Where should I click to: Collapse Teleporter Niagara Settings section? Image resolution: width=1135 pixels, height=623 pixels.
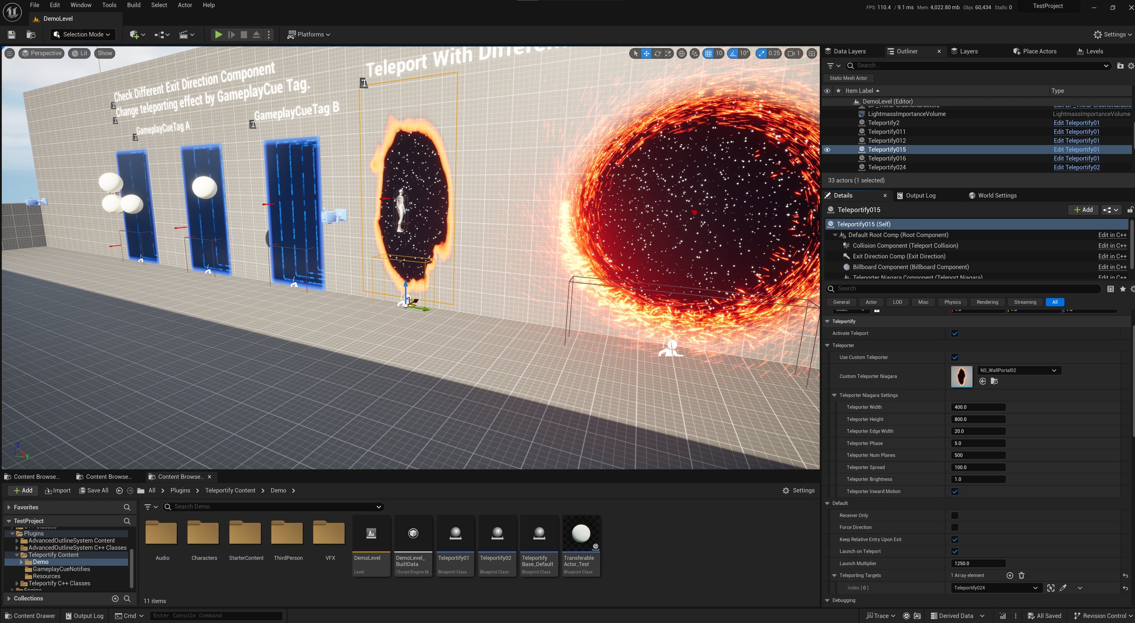coord(835,395)
